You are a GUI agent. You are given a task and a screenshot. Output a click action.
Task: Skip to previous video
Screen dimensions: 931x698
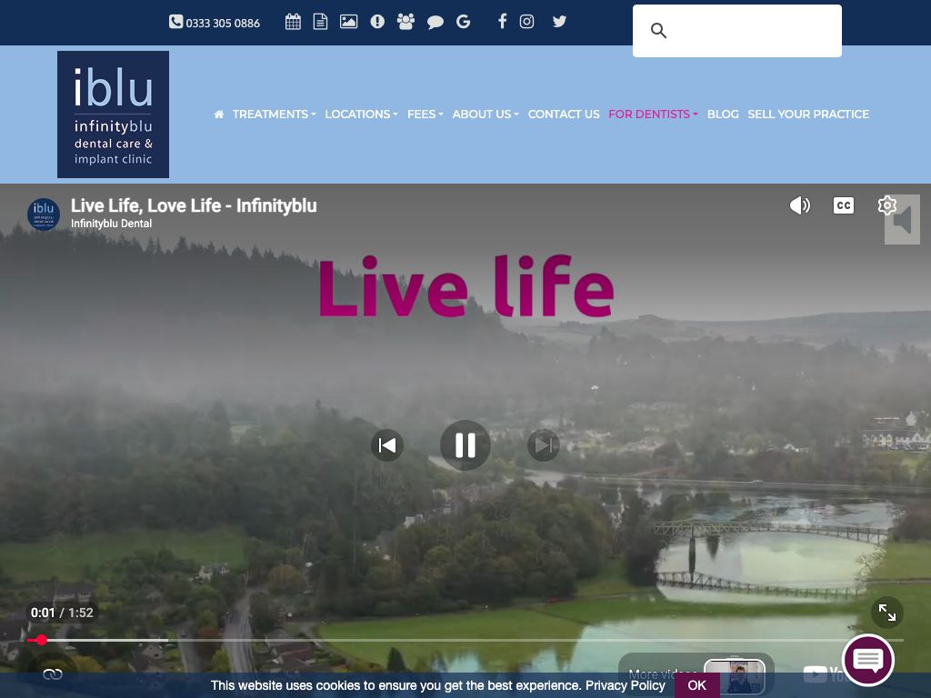point(387,445)
